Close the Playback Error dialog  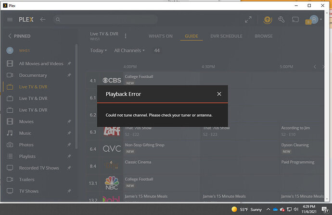[219, 94]
